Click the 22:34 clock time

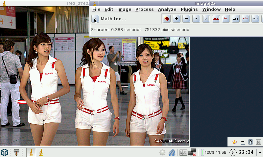coord(246,152)
